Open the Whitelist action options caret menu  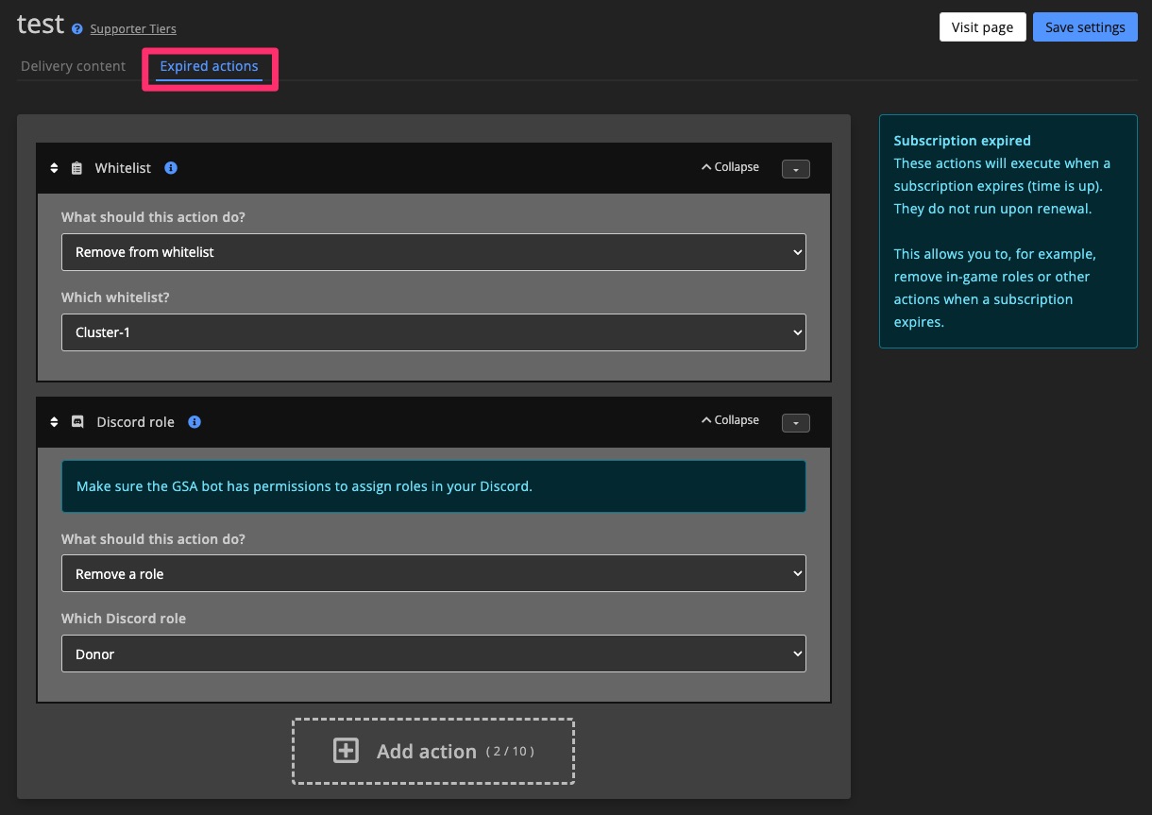(795, 169)
